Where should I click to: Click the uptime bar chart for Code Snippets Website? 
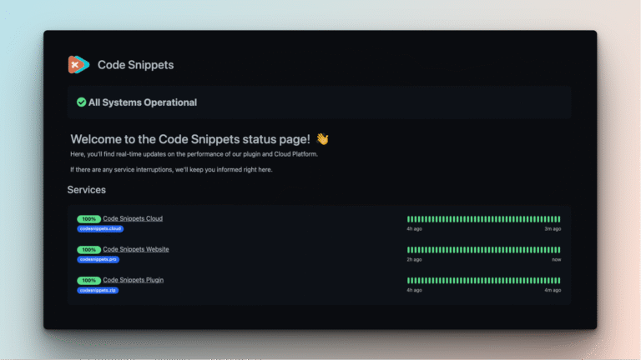[483, 250]
